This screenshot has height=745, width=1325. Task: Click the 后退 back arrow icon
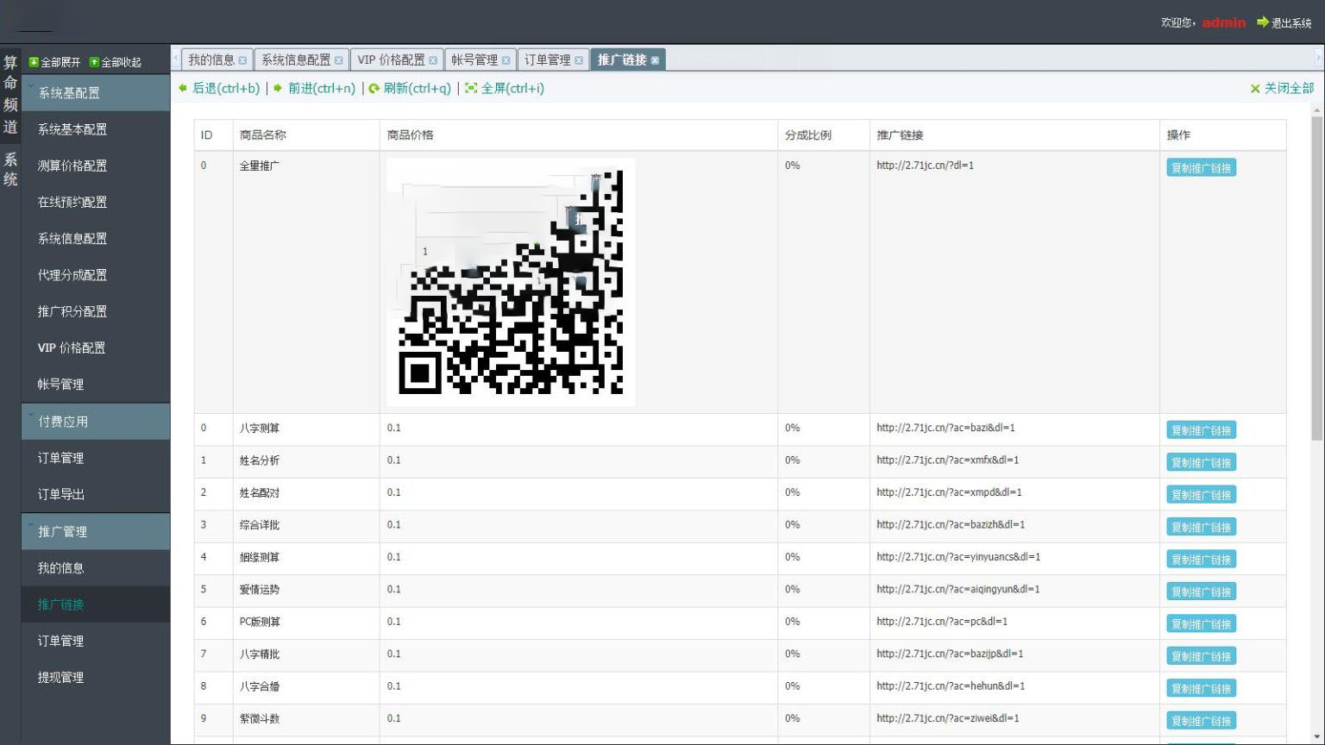pyautogui.click(x=183, y=88)
